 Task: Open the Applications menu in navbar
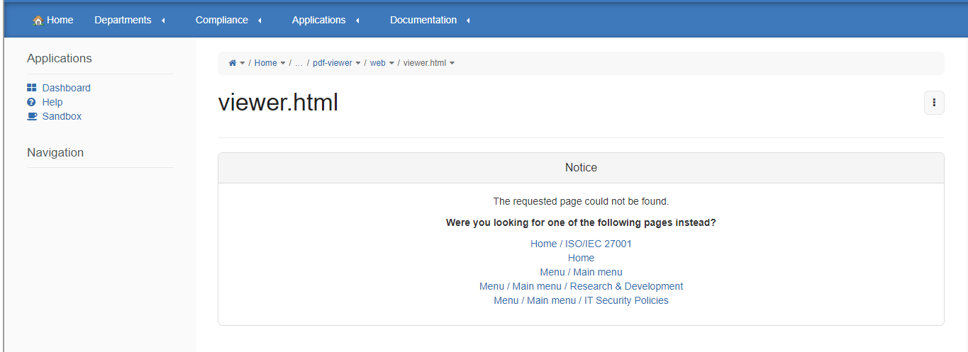point(319,20)
